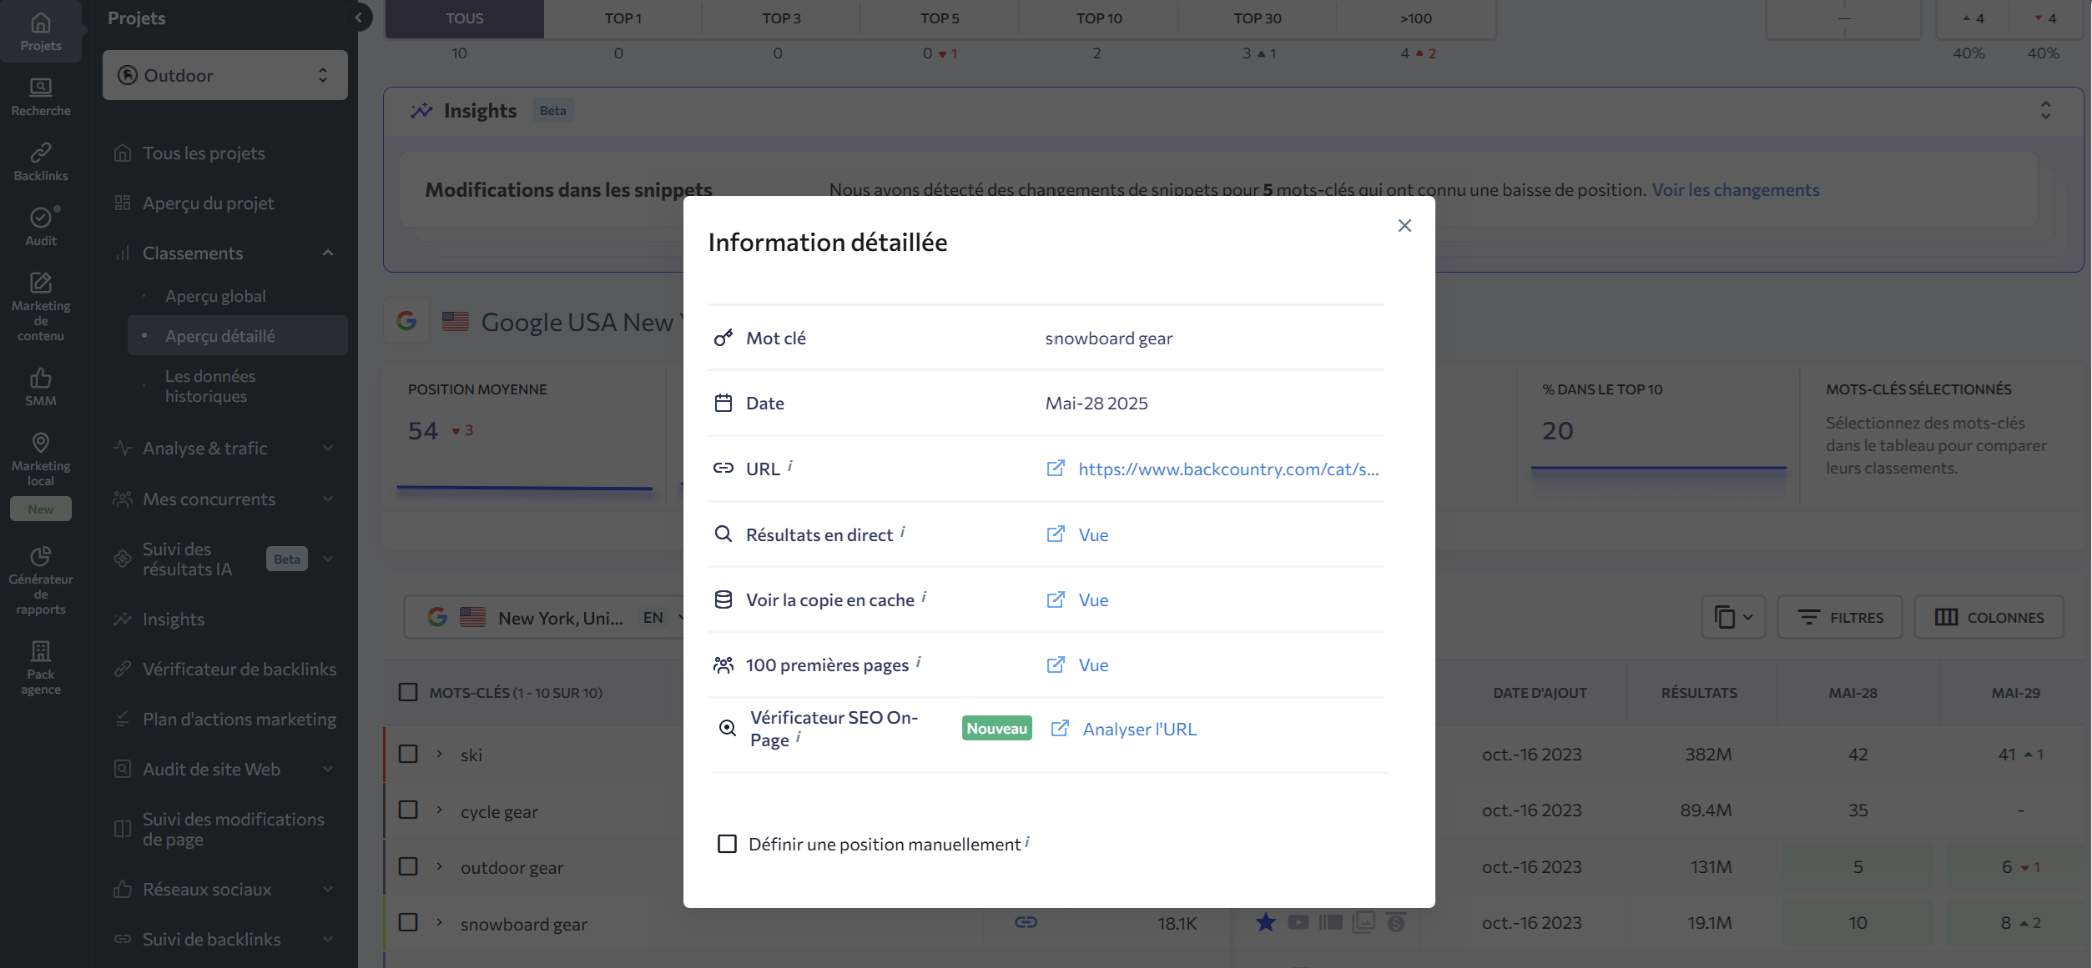Check the ski keyword checkbox
Screen dimensions: 2092x968
tap(408, 754)
